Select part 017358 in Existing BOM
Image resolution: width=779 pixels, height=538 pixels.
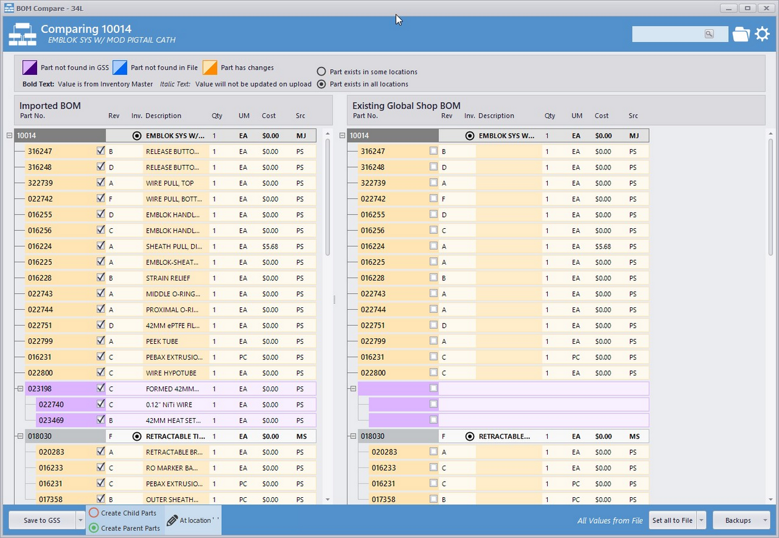(383, 499)
